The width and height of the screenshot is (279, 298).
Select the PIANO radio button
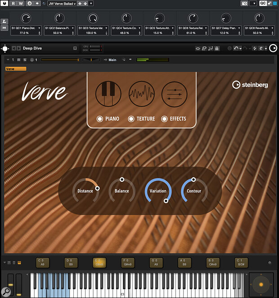pos(100,119)
